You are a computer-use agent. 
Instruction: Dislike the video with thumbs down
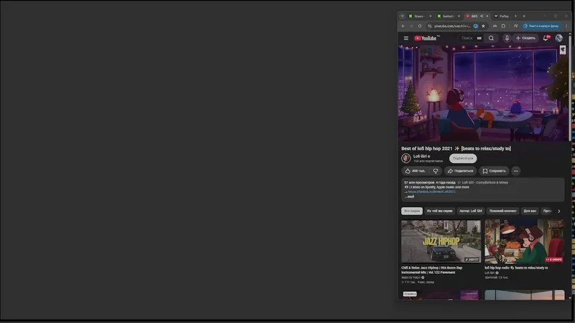click(x=435, y=171)
